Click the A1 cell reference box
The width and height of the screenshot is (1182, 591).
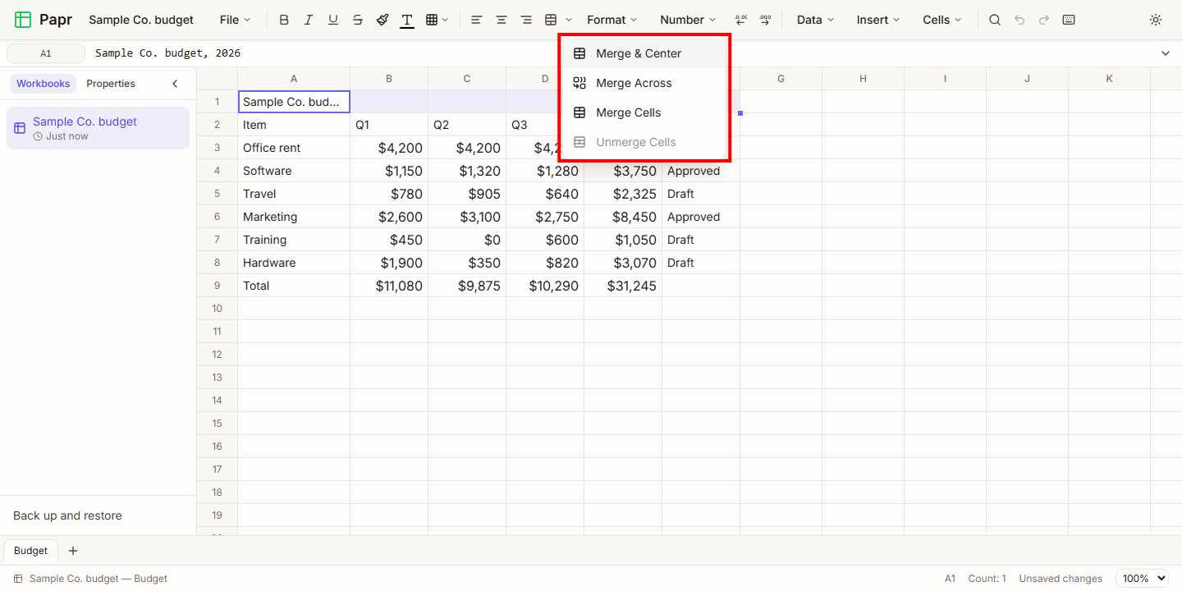pos(46,53)
